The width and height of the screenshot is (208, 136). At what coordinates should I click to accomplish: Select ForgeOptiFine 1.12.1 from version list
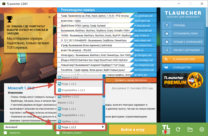79,115
